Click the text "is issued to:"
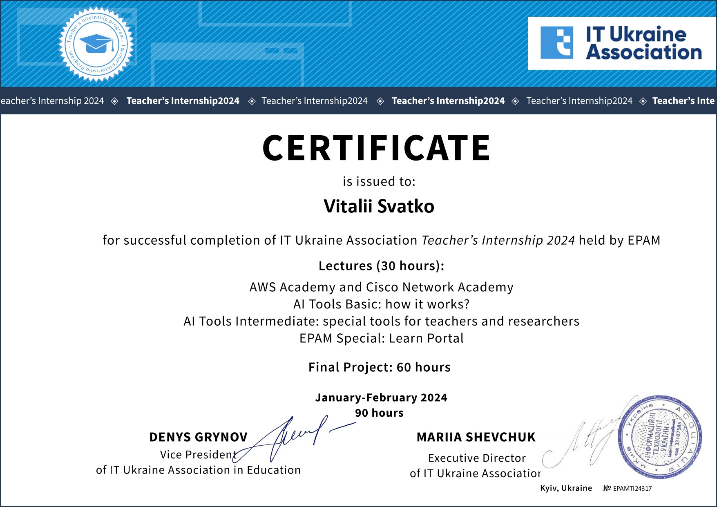 pos(379,181)
